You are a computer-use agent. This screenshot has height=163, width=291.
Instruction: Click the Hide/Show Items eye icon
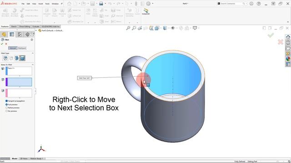click(173, 28)
